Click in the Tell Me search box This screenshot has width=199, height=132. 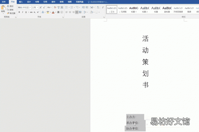(x=99, y=2)
